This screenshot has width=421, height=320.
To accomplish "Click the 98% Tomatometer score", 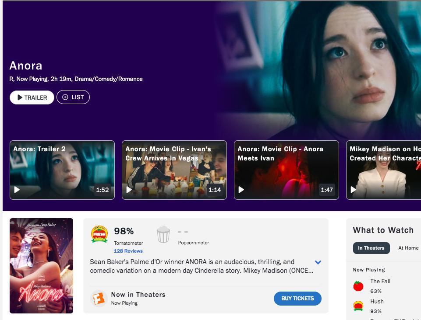I will (124, 231).
